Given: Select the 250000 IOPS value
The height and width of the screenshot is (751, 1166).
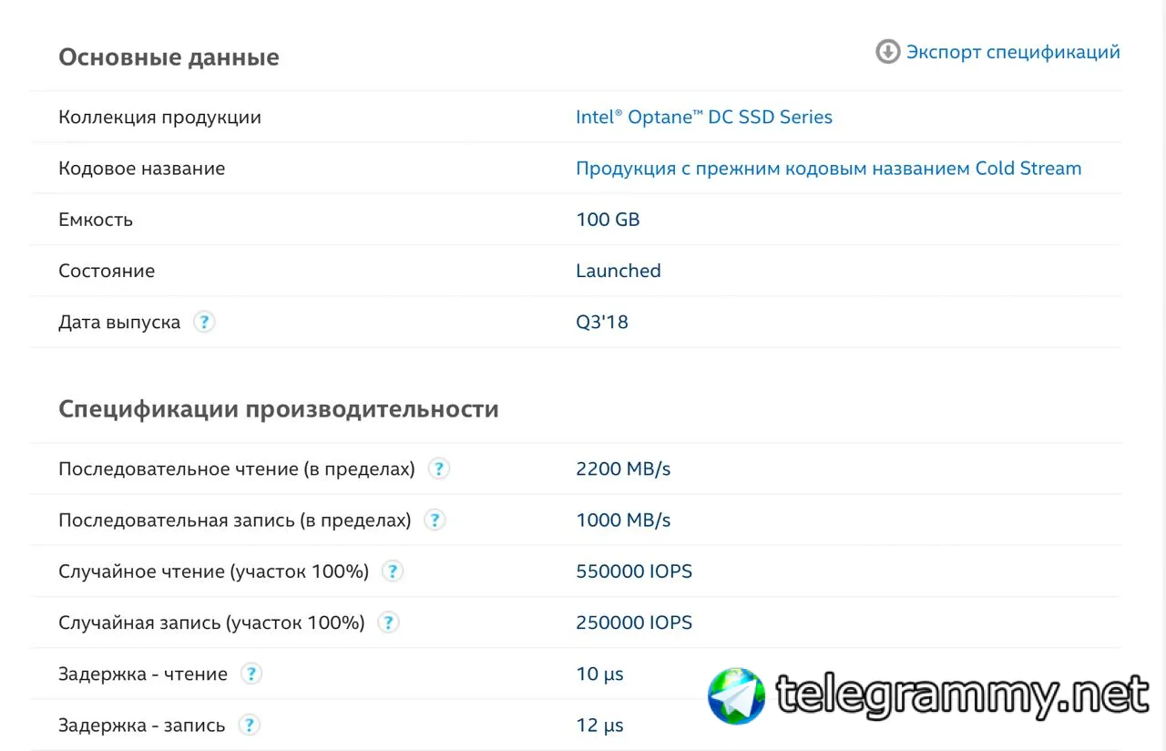Looking at the screenshot, I should click(634, 622).
